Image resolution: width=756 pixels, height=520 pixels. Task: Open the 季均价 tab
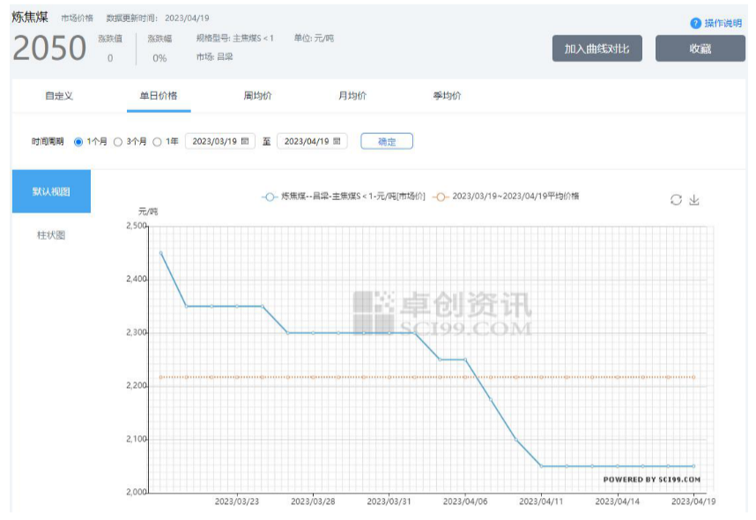[447, 96]
